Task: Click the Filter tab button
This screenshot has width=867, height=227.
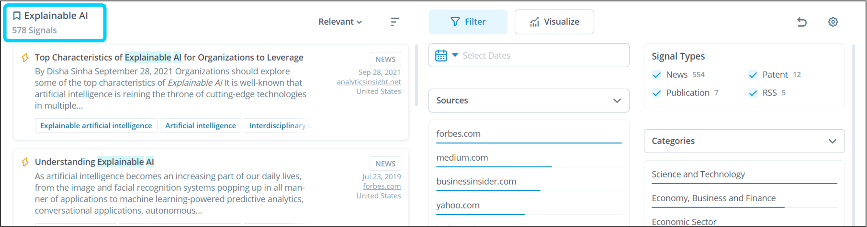Action: 468,22
